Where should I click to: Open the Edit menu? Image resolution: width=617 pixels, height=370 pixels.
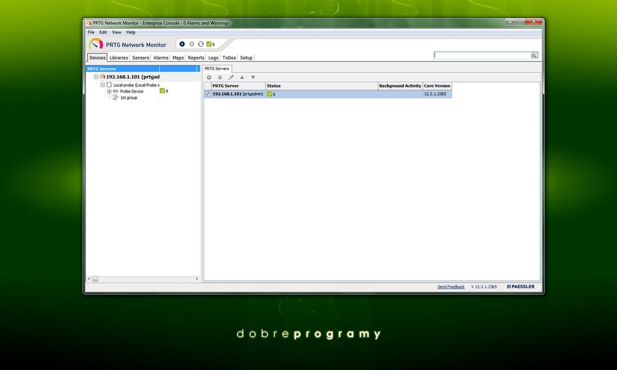[x=103, y=32]
